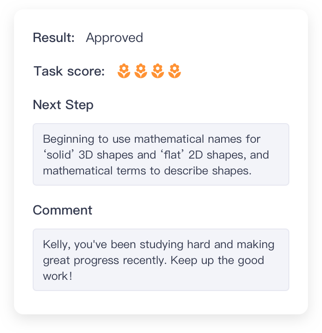Click the 'Next Step' heading
The height and width of the screenshot is (333, 322).
click(63, 105)
